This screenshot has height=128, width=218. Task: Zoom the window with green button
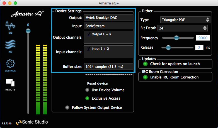point(15,3)
